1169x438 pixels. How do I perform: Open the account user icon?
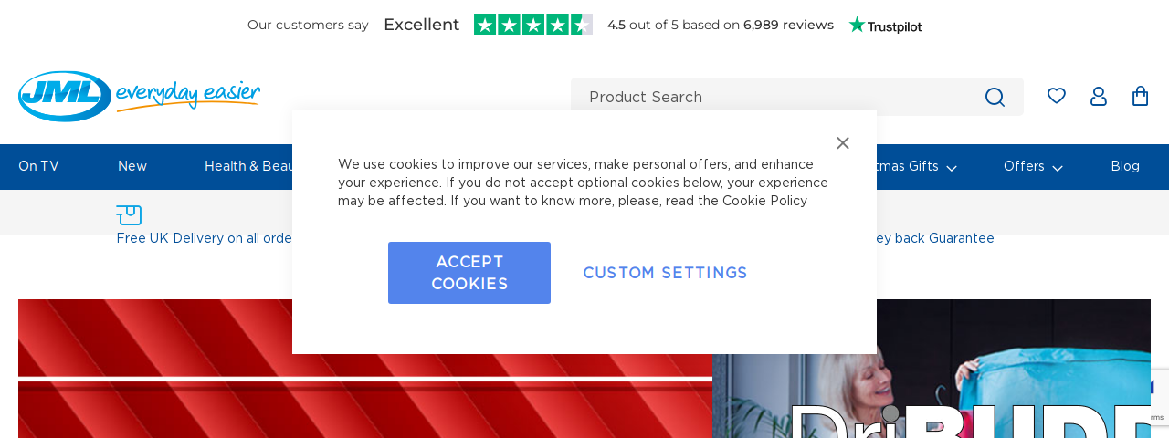pos(1099,96)
